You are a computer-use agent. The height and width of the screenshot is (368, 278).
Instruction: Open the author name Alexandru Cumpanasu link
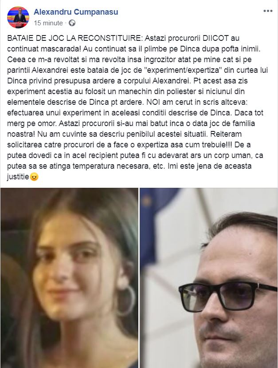[x=76, y=12]
